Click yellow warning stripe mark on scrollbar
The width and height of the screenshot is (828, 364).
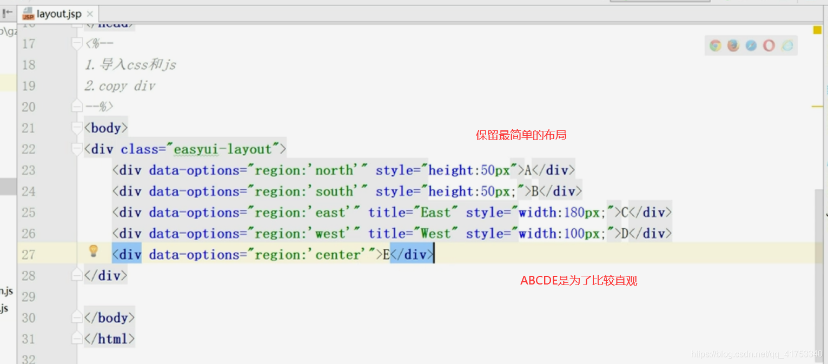817,107
